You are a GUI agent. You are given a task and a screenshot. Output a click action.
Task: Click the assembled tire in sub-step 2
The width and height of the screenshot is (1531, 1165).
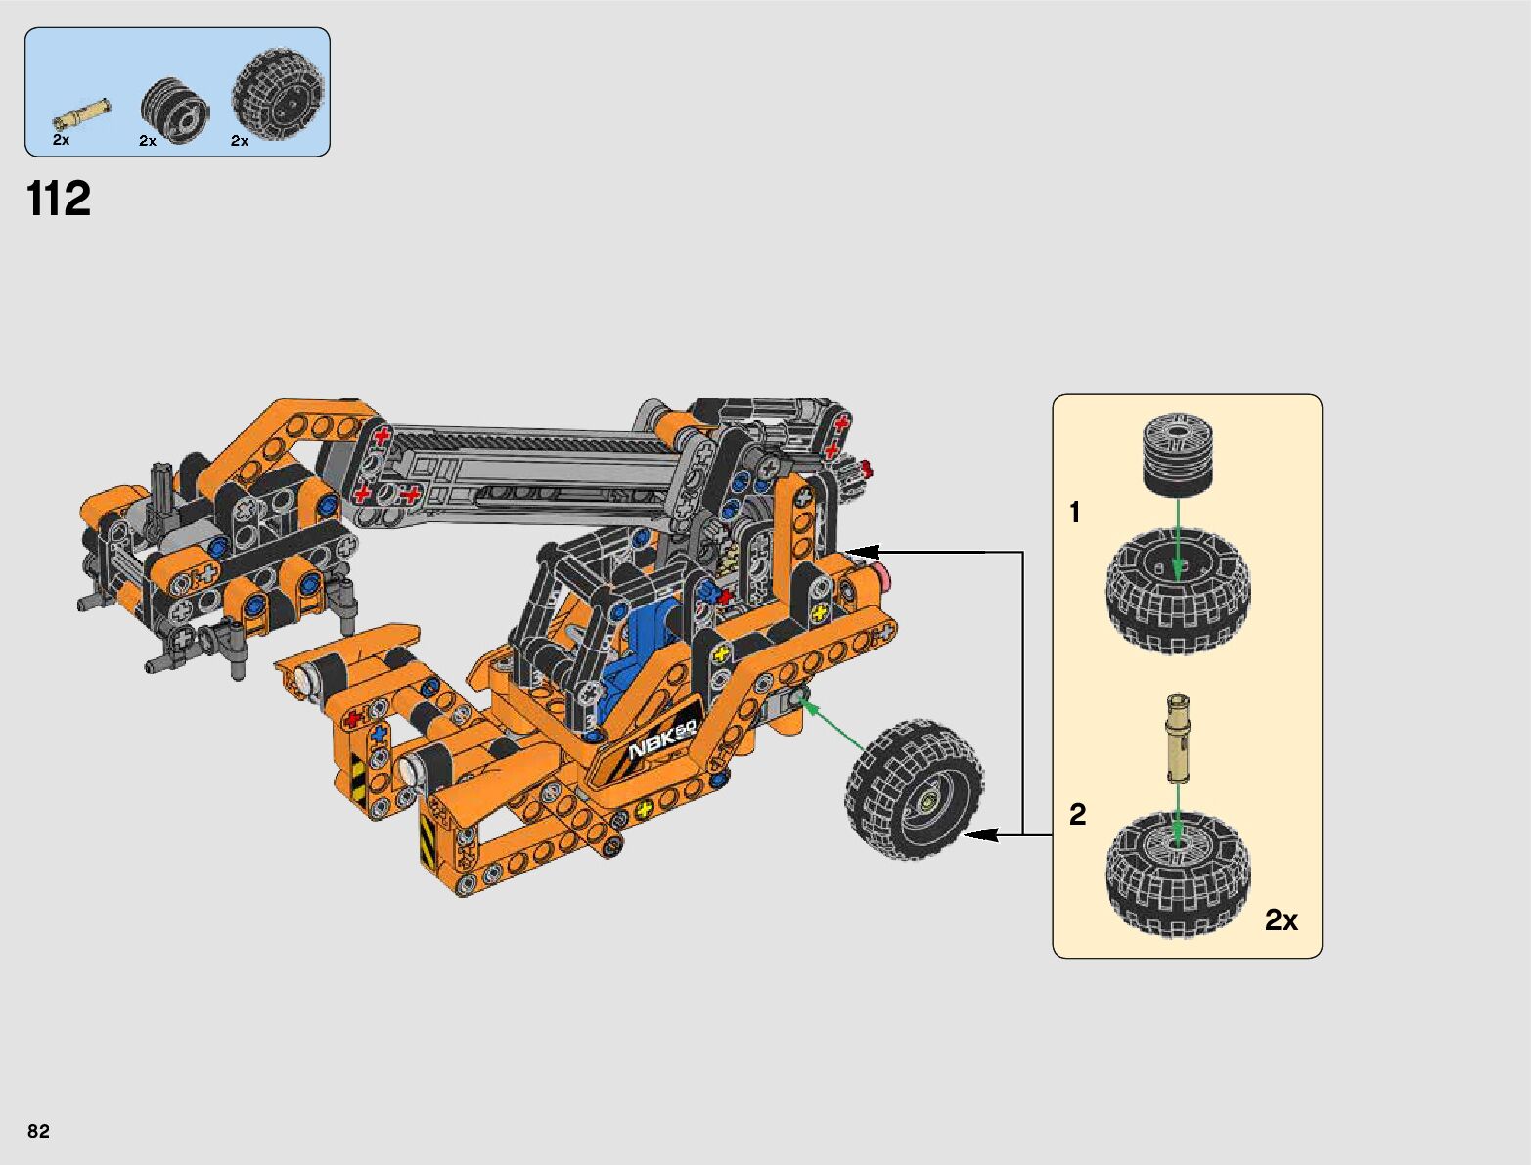[1178, 876]
